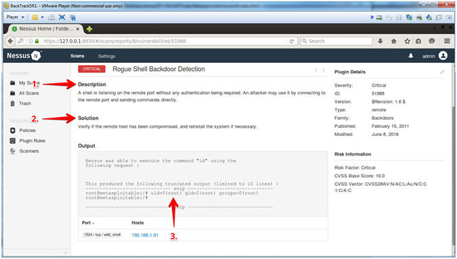Click the CVSS Base Score: 10.0 text

coord(360,176)
